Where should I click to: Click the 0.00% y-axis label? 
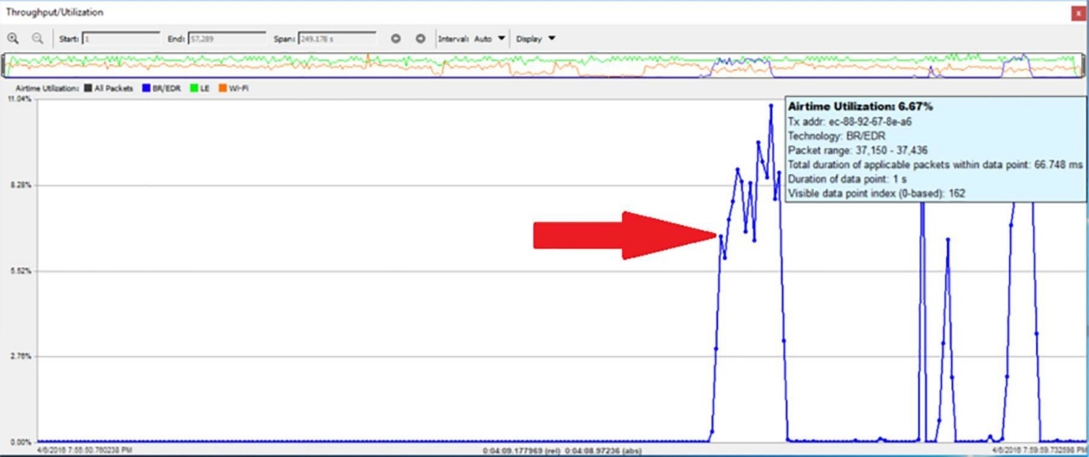(x=19, y=442)
